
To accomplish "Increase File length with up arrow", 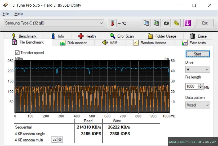I will click(201, 85).
